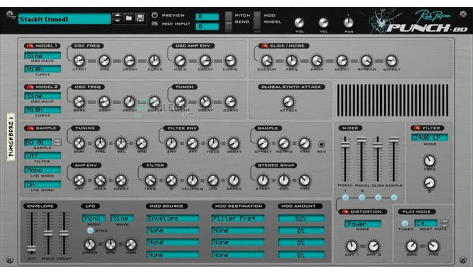Image resolution: width=473 pixels, height=274 pixels.
Task: Open LFO Mode Mono dropdown in LFO section
Action: pyautogui.click(x=94, y=218)
